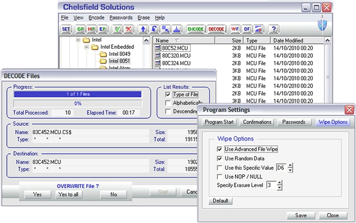Click the curved back arrow toolbar icon
The width and height of the screenshot is (356, 223).
click(x=154, y=29)
